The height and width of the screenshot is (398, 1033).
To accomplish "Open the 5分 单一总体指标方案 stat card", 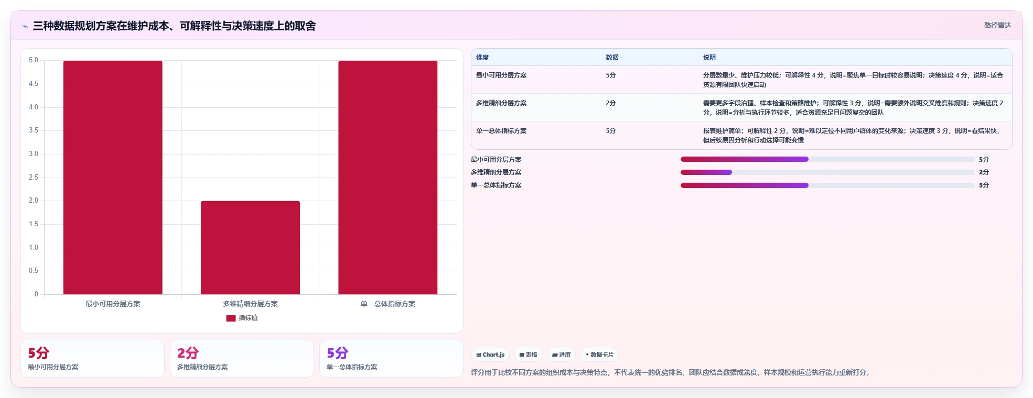I will click(391, 358).
